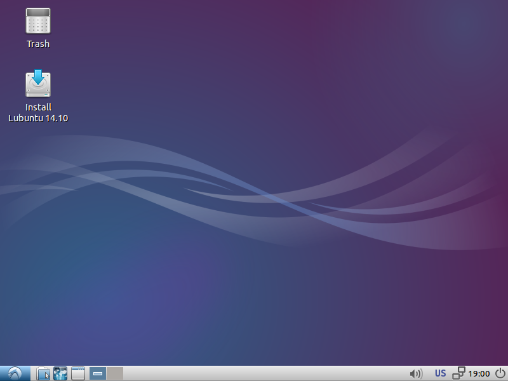
Task: Click the minimize all windows icon
Action: (78, 373)
